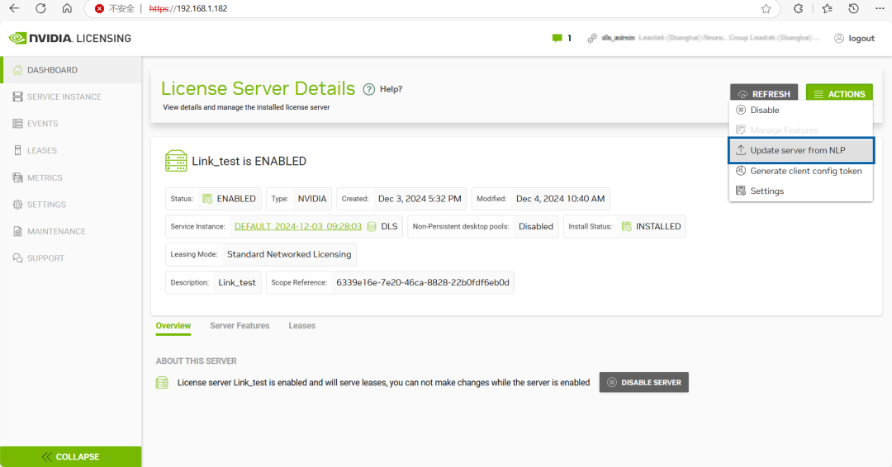Choose Disable from Actions menu
Image resolution: width=892 pixels, height=467 pixels.
[x=801, y=111]
